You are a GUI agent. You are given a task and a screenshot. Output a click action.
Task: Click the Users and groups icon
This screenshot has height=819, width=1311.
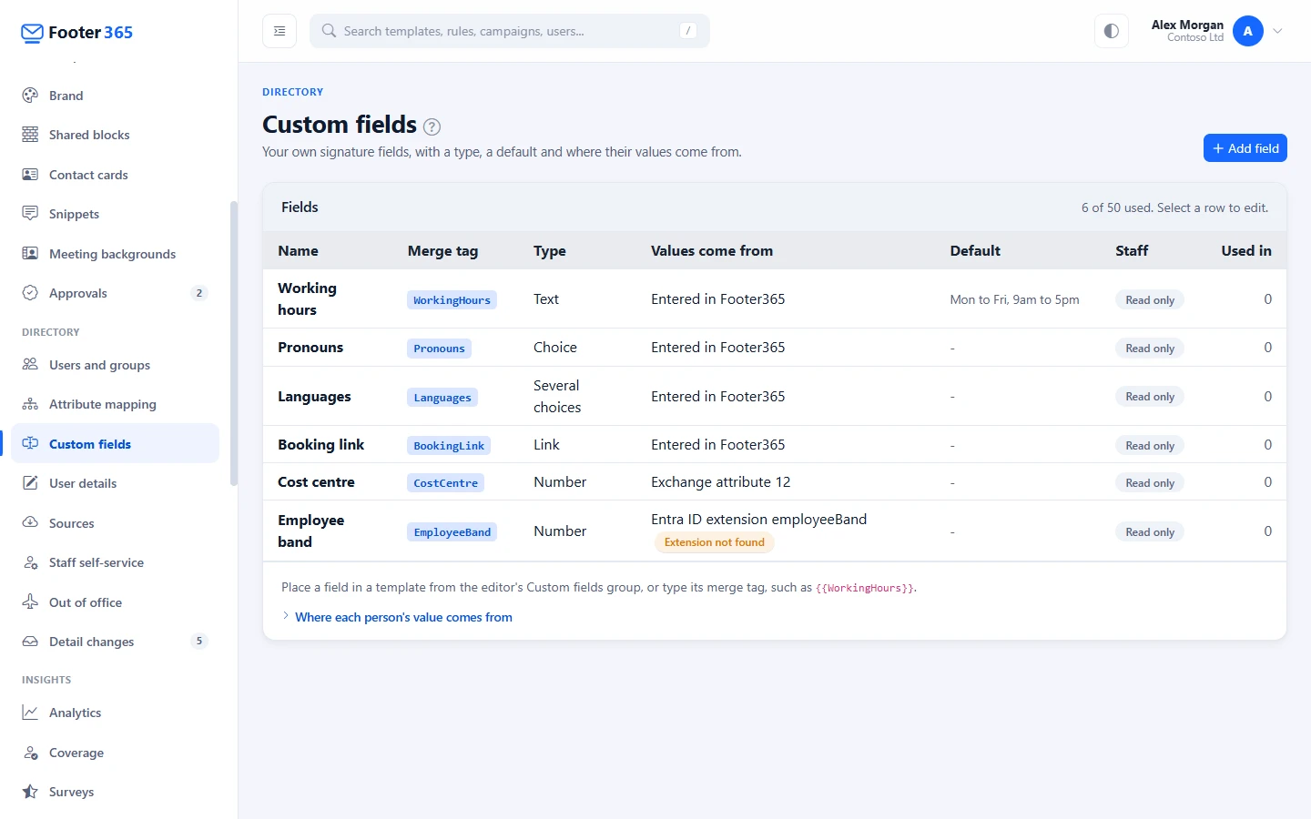pyautogui.click(x=30, y=365)
